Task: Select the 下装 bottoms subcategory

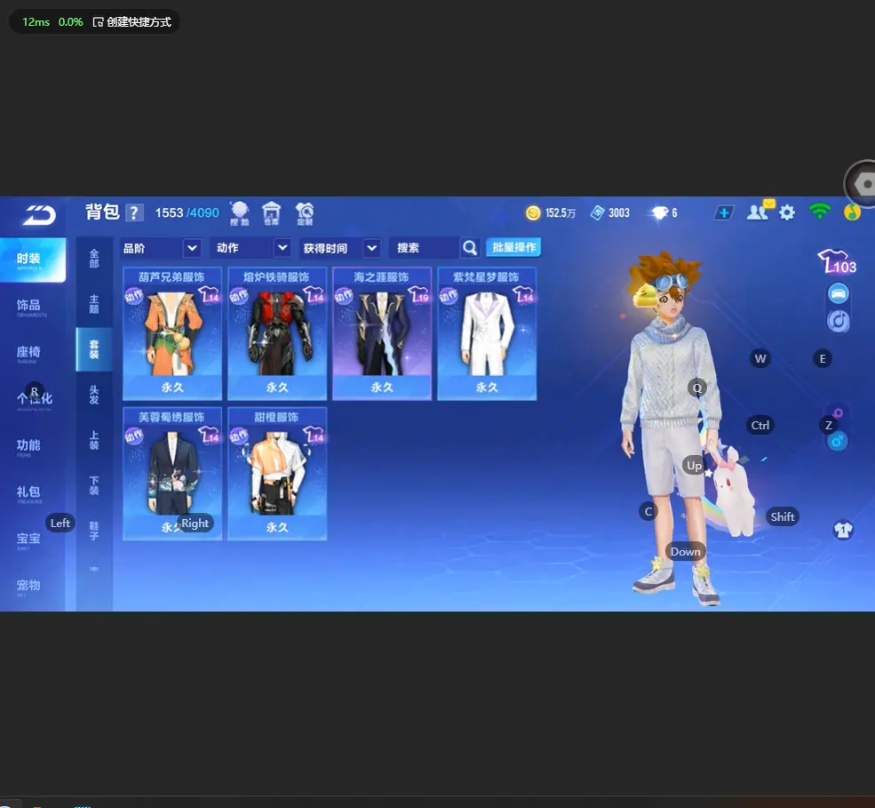Action: 94,486
